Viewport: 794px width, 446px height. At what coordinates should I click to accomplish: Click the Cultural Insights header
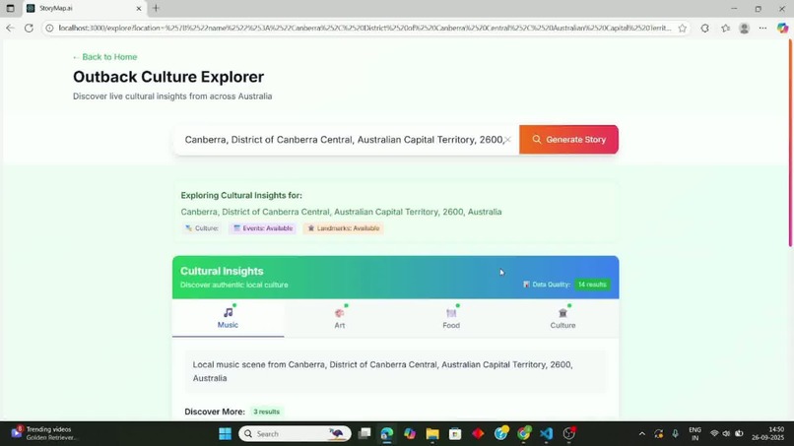222,271
